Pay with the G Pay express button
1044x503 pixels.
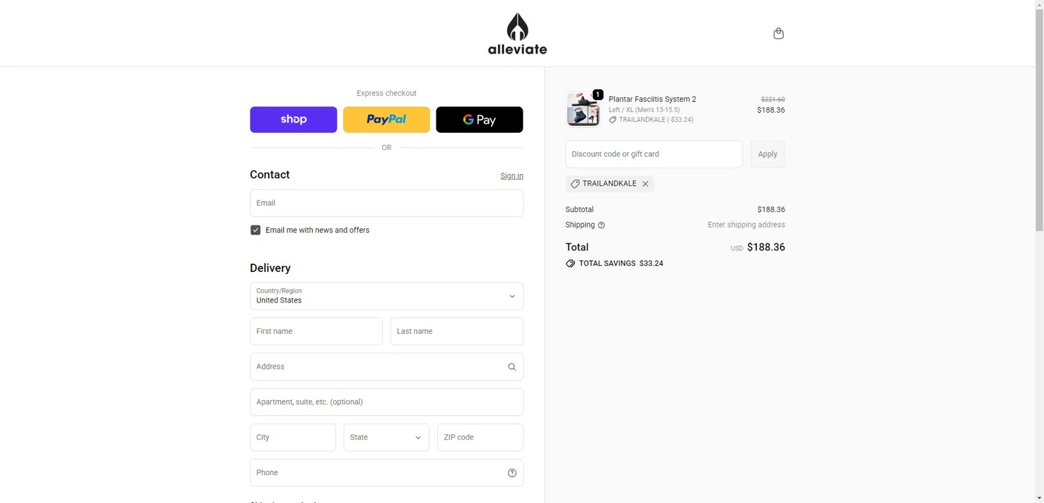479,120
